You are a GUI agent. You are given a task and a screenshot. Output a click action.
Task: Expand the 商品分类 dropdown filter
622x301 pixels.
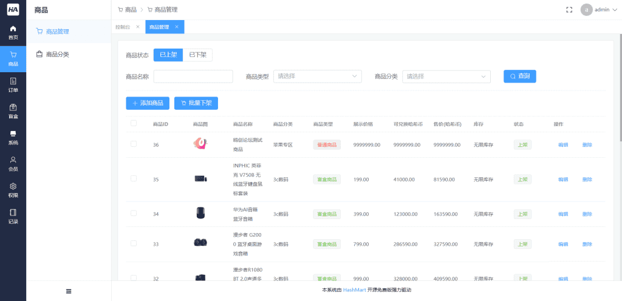pos(446,76)
